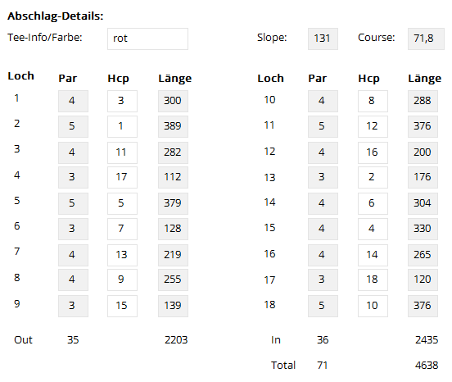This screenshot has height=382, width=452.
Task: Select the Hcp field 14 for hole 16
Action: (x=373, y=255)
